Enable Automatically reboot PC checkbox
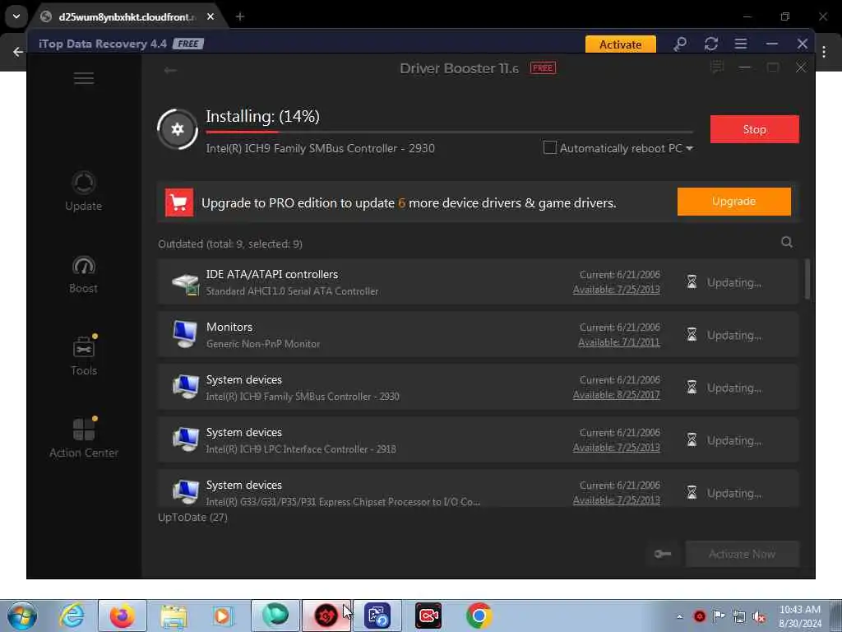This screenshot has width=842, height=632. (549, 147)
